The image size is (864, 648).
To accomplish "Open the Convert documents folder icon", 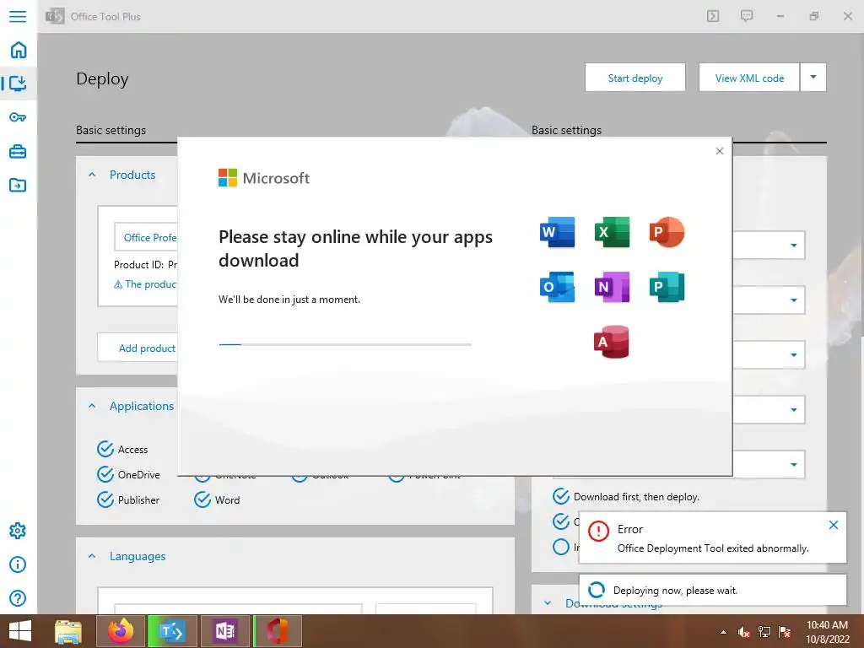I will point(18,185).
